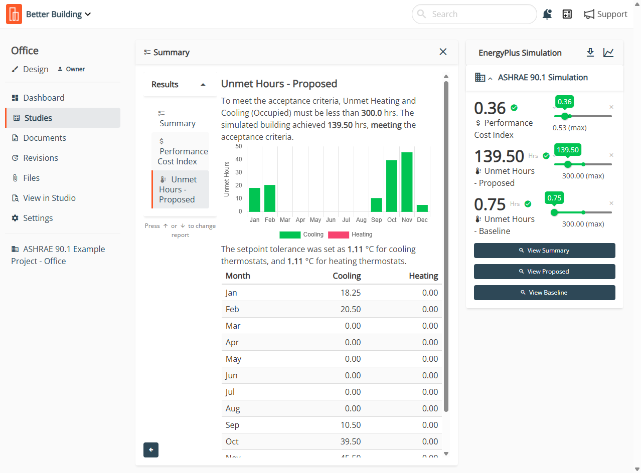Click the View Baseline button
This screenshot has height=473, width=641.
(x=544, y=293)
